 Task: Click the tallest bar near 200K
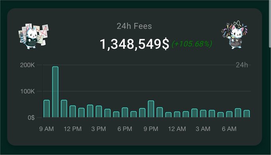(x=55, y=92)
